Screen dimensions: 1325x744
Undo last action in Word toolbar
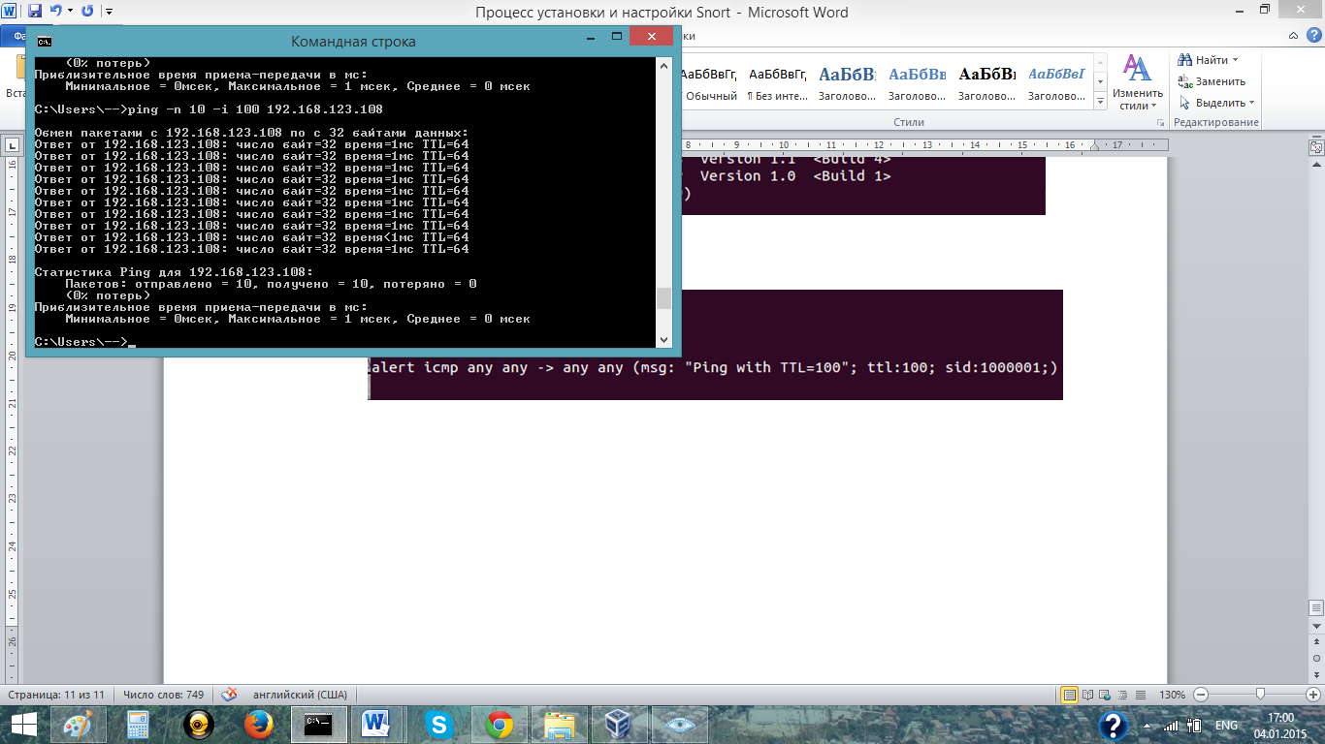click(x=54, y=12)
